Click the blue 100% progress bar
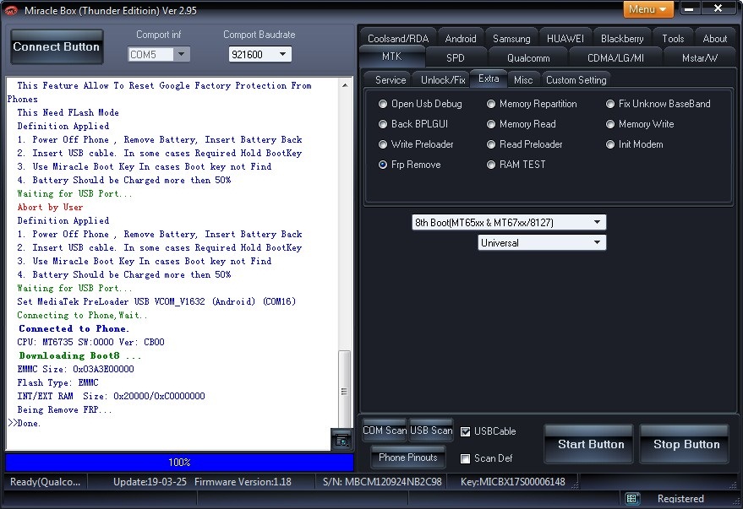 [179, 463]
